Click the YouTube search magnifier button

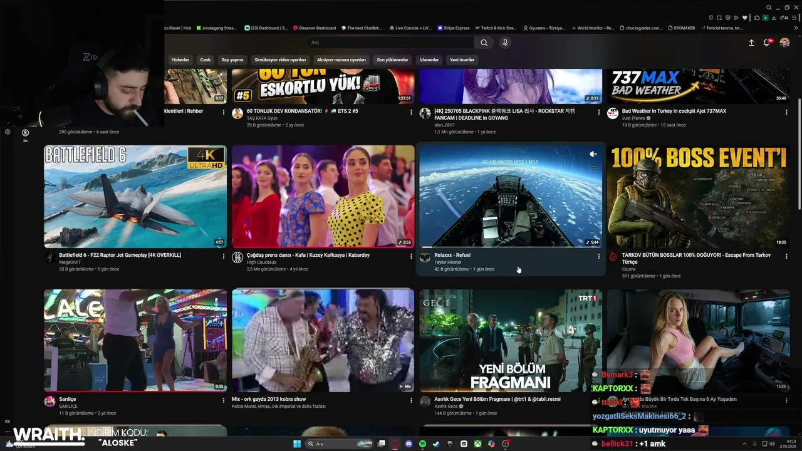tap(484, 43)
